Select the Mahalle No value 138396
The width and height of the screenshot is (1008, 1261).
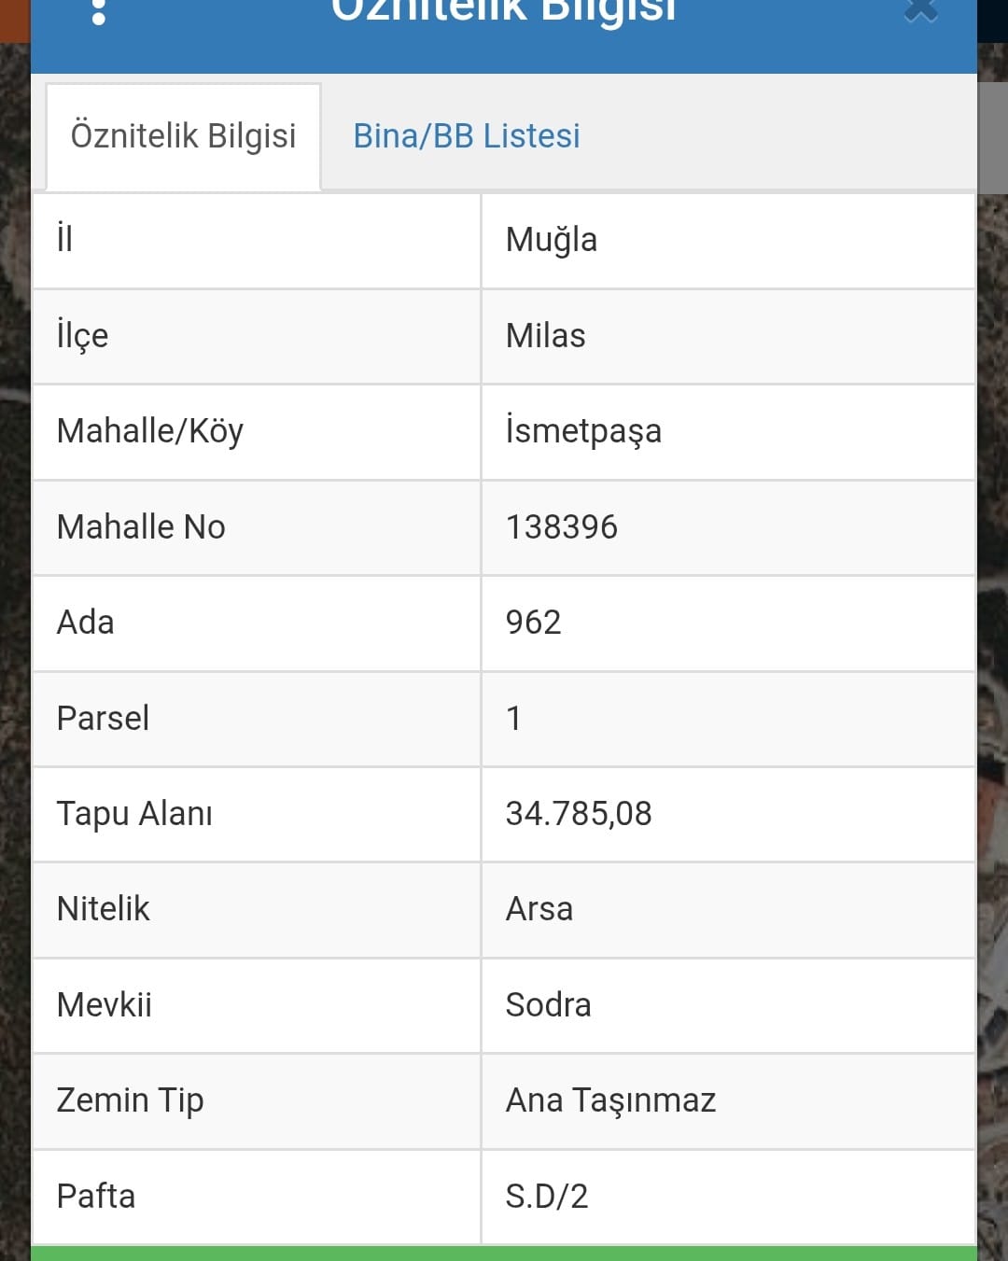[x=562, y=527]
